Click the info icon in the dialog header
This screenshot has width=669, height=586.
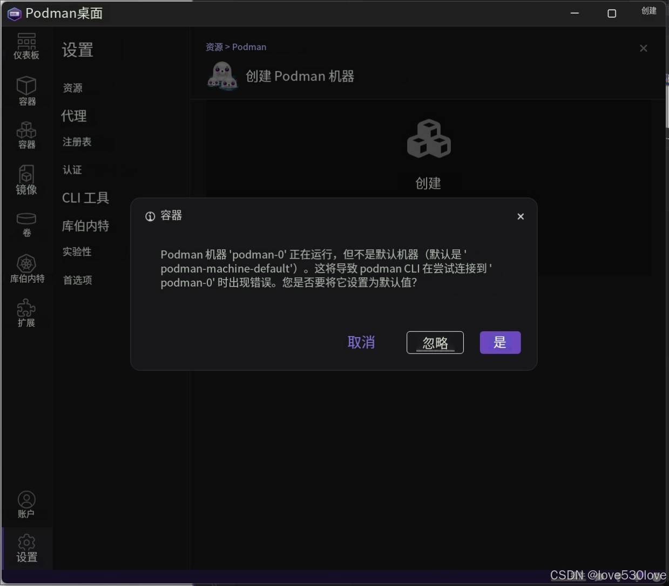(x=150, y=216)
